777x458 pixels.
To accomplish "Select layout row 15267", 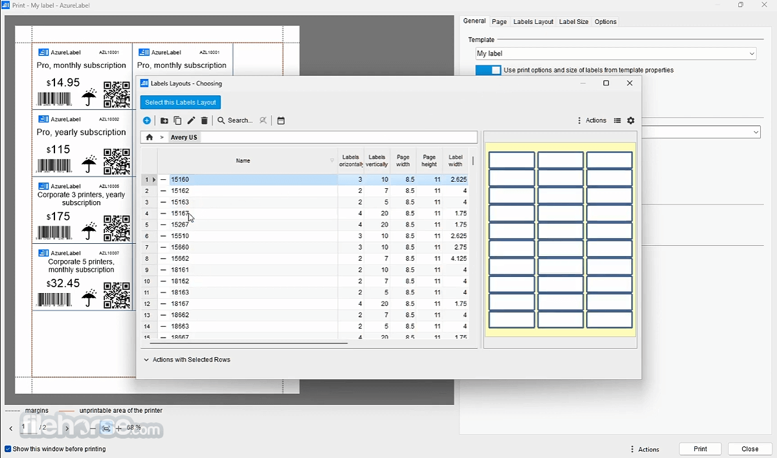I will [x=304, y=224].
